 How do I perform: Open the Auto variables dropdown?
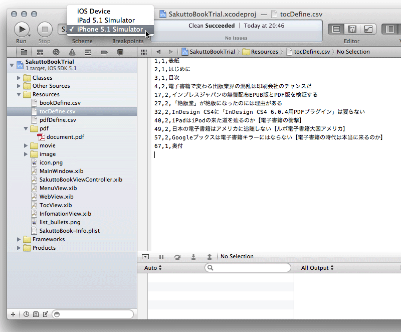coord(153,268)
